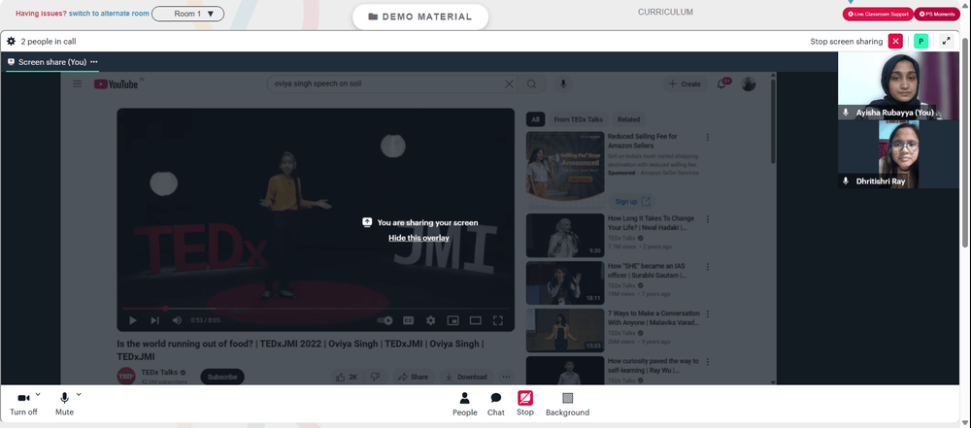Click the YouTube Create button
This screenshot has height=428, width=971.
pyautogui.click(x=685, y=84)
